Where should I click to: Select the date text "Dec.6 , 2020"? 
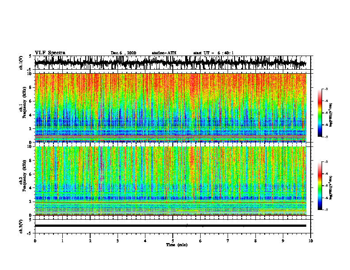tap(123, 53)
